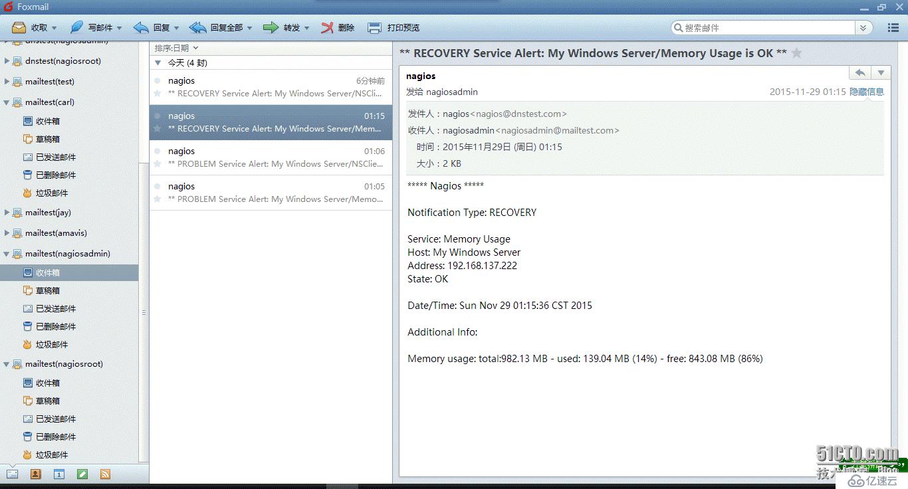The image size is (908, 489).
Task: Open calendar icon in bottom bar
Action: pos(59,474)
